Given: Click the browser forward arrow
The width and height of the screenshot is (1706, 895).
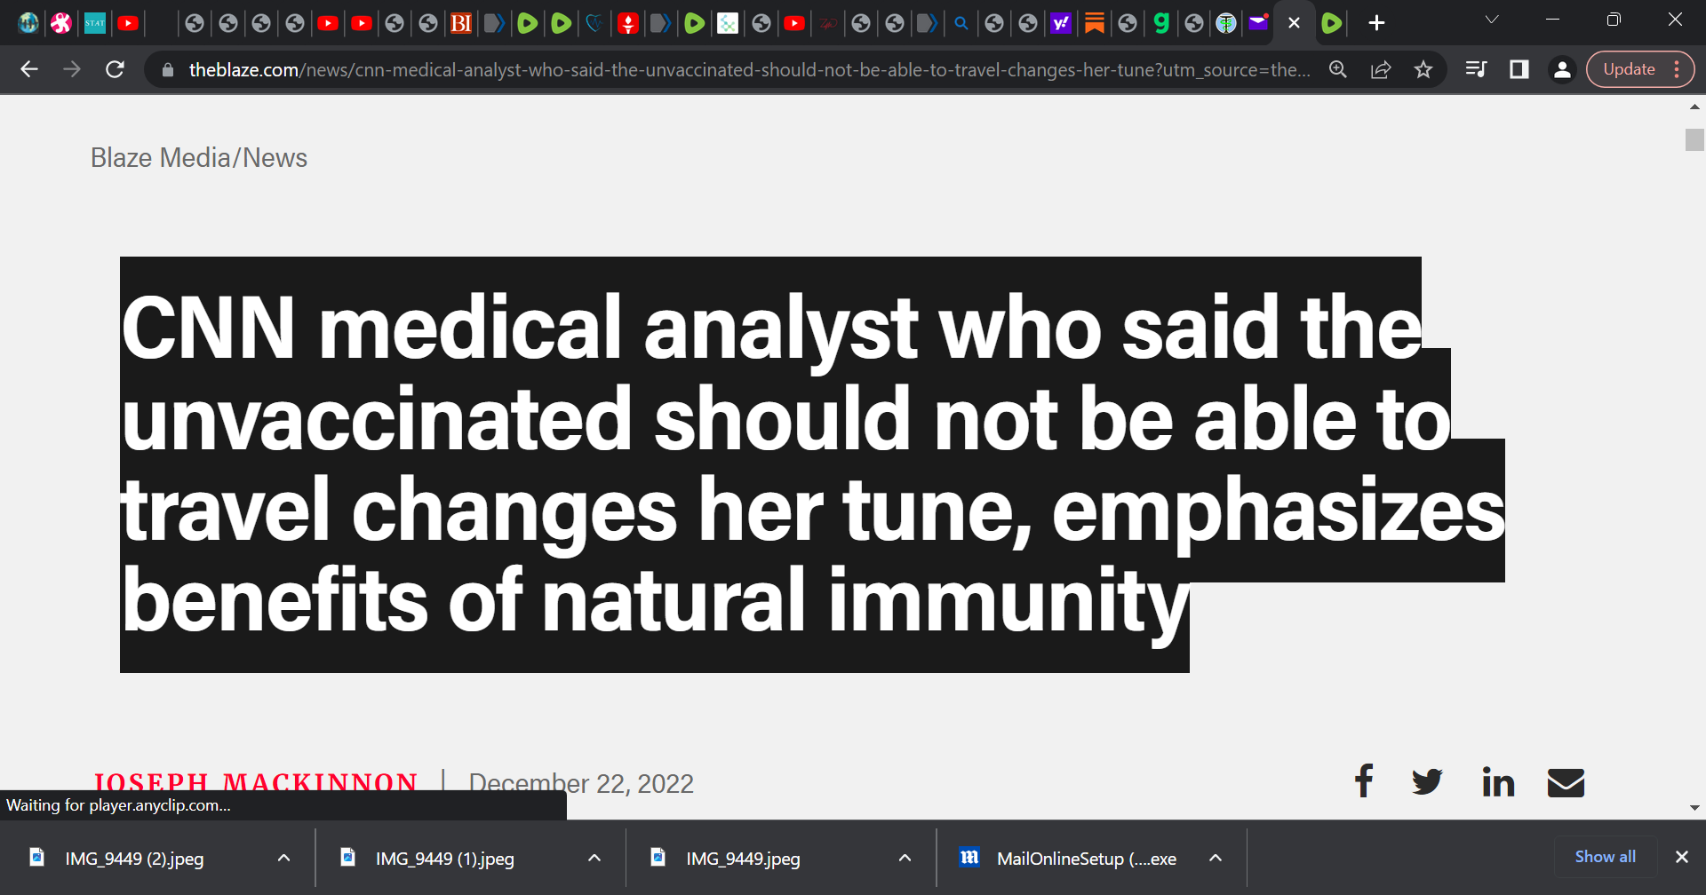Looking at the screenshot, I should point(72,69).
